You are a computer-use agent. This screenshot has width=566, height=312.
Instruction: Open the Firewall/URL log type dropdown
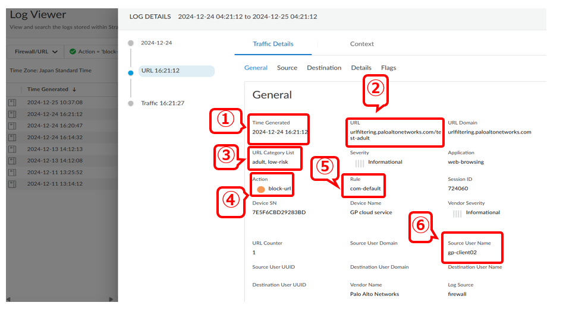tap(36, 52)
